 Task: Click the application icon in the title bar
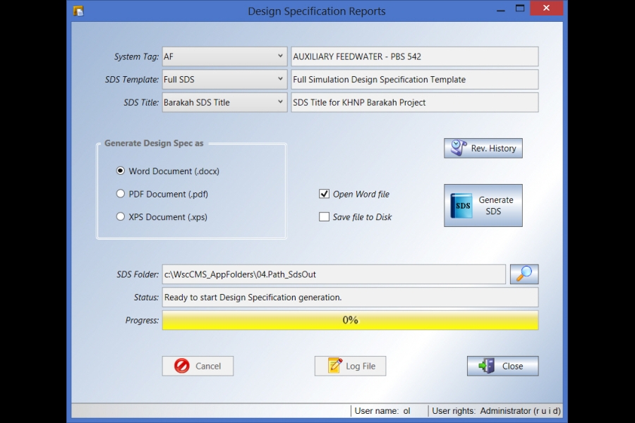[78, 11]
